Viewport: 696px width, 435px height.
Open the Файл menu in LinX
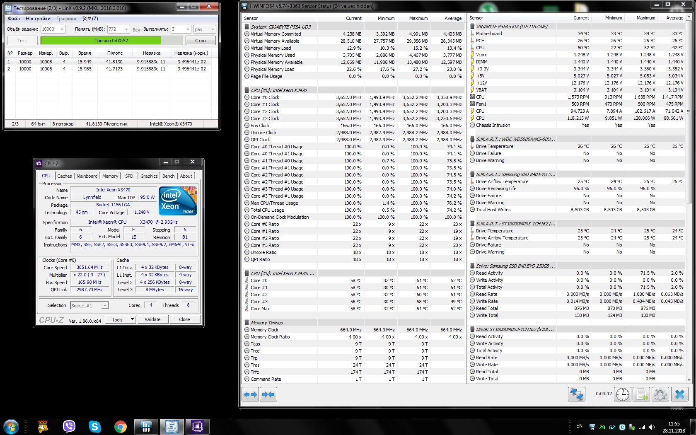coord(14,19)
